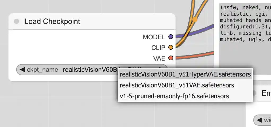271x127 pixels.
Task: Select previous checkpoint with ckpt_name left arrow
Action: 22,69
